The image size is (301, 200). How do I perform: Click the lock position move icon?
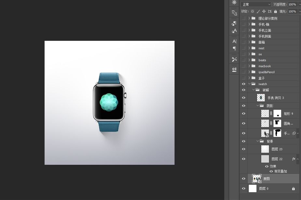[264, 11]
